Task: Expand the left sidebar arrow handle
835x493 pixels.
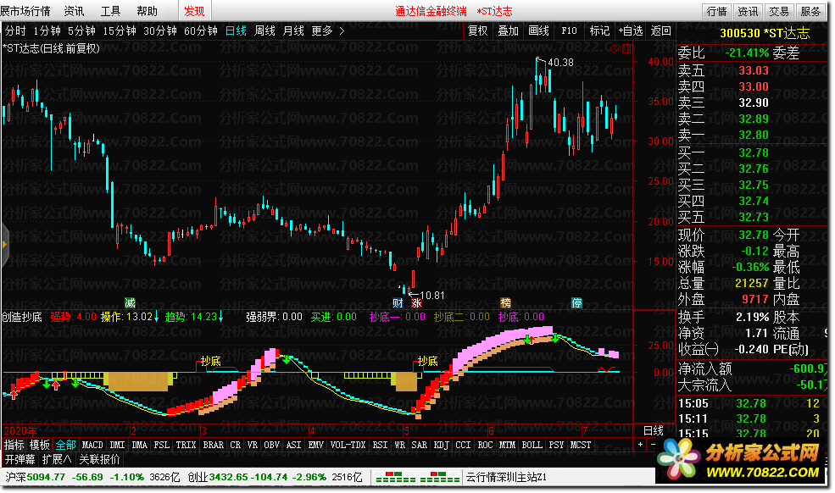Action: point(4,244)
